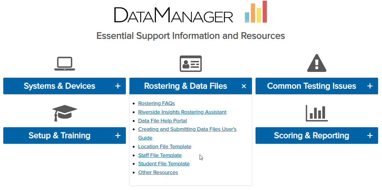Open the Rostering FAQs link
This screenshot has height=190, width=382.
coord(156,103)
